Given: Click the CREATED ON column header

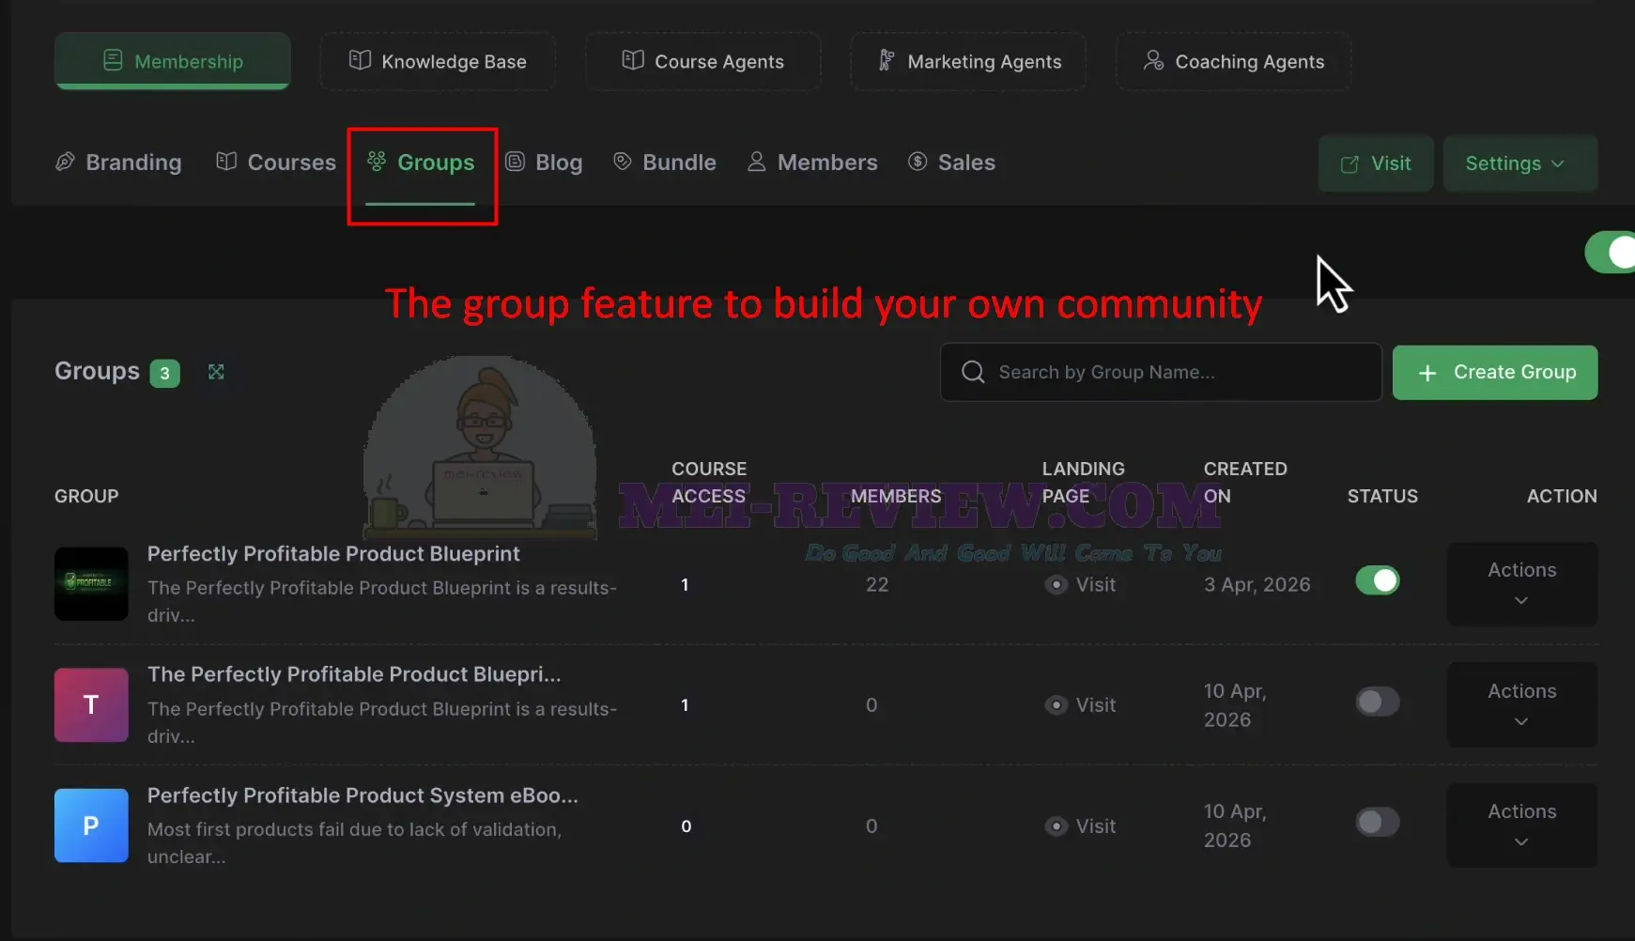Looking at the screenshot, I should click(x=1245, y=482).
